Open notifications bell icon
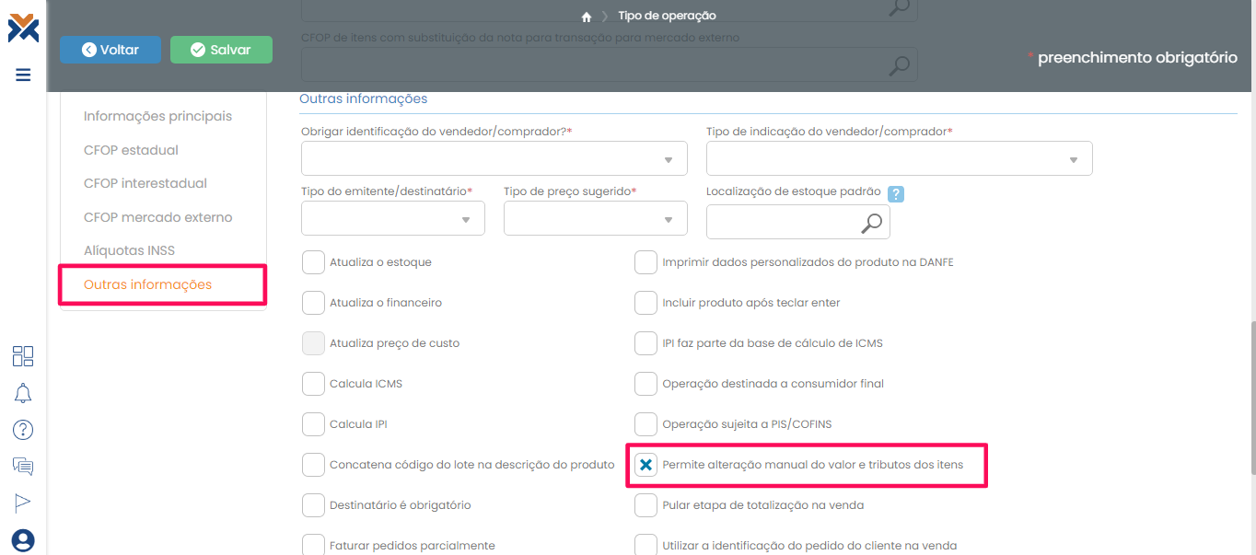This screenshot has height=555, width=1256. (x=23, y=393)
